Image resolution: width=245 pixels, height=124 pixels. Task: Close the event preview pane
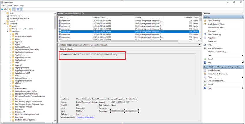coord(199,45)
